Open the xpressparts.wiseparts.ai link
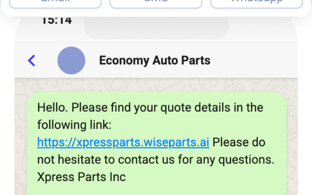The width and height of the screenshot is (312, 195). click(x=123, y=142)
